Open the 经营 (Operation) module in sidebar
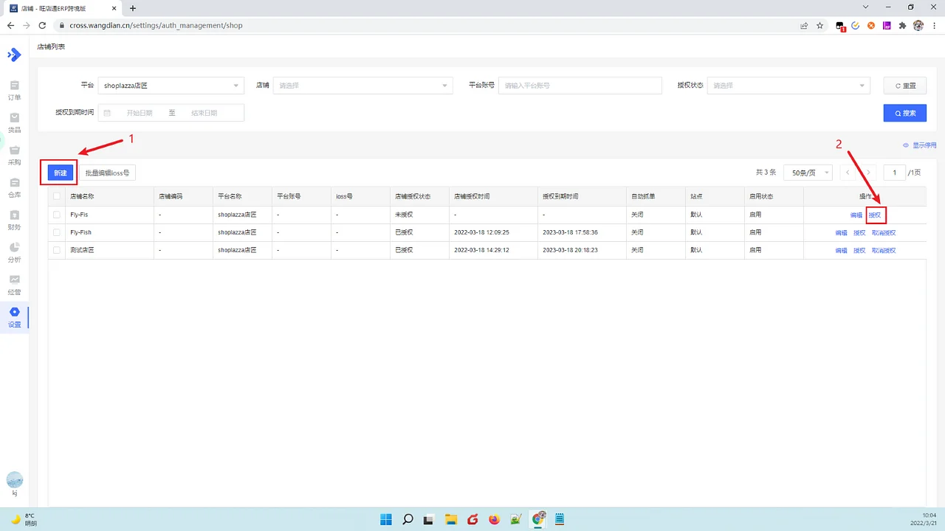This screenshot has width=945, height=531. coord(14,285)
